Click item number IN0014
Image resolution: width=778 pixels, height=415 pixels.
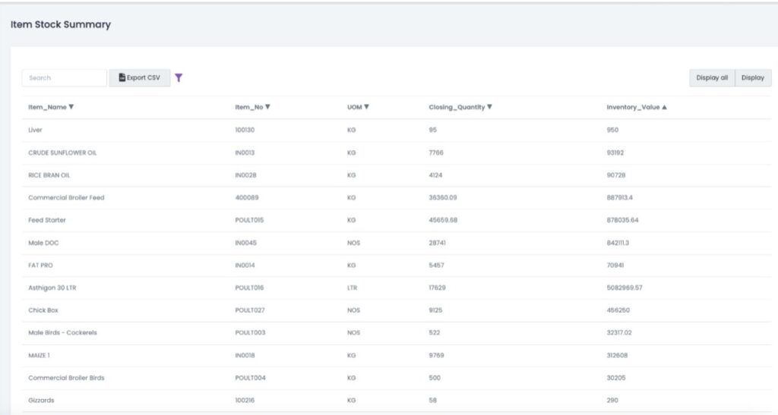point(245,266)
